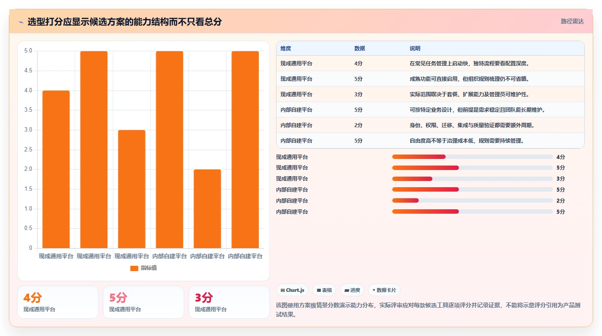Click the 4分 progress bar for 现成通用平台
The width and height of the screenshot is (602, 336).
(472, 157)
